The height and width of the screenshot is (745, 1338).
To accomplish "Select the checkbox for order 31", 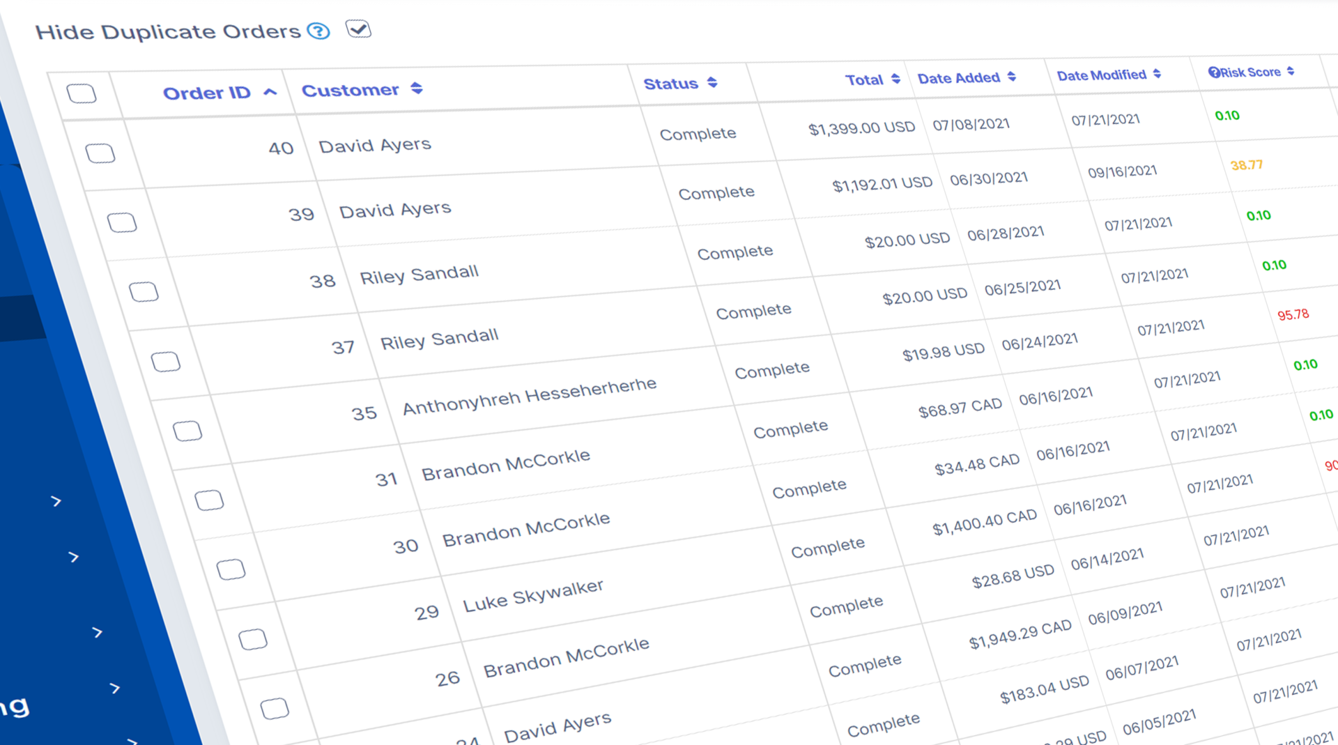I will [209, 500].
